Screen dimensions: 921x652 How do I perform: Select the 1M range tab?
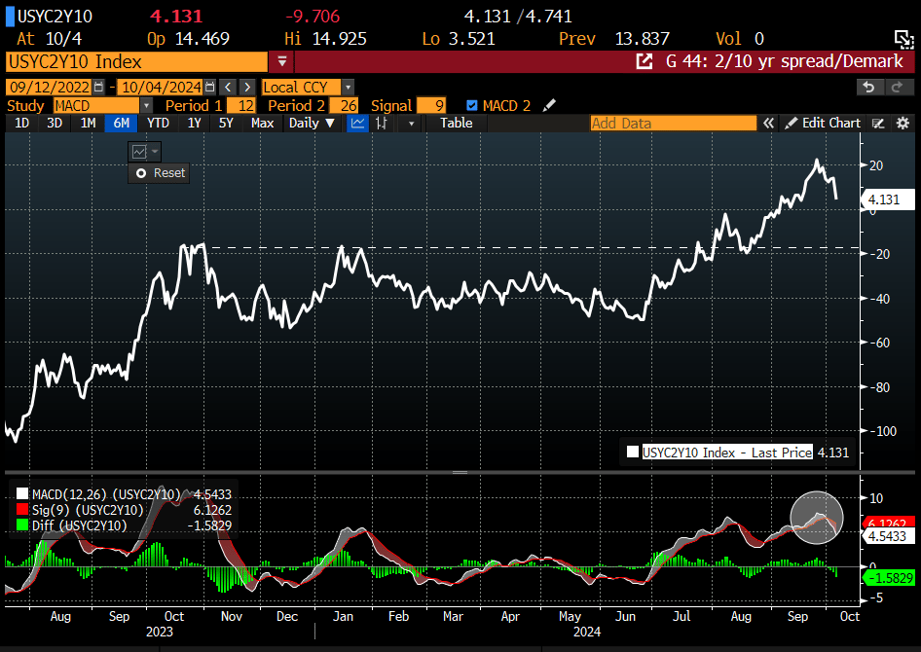88,124
